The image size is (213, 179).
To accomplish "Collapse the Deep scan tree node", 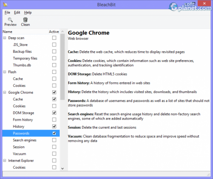I will [5, 38].
